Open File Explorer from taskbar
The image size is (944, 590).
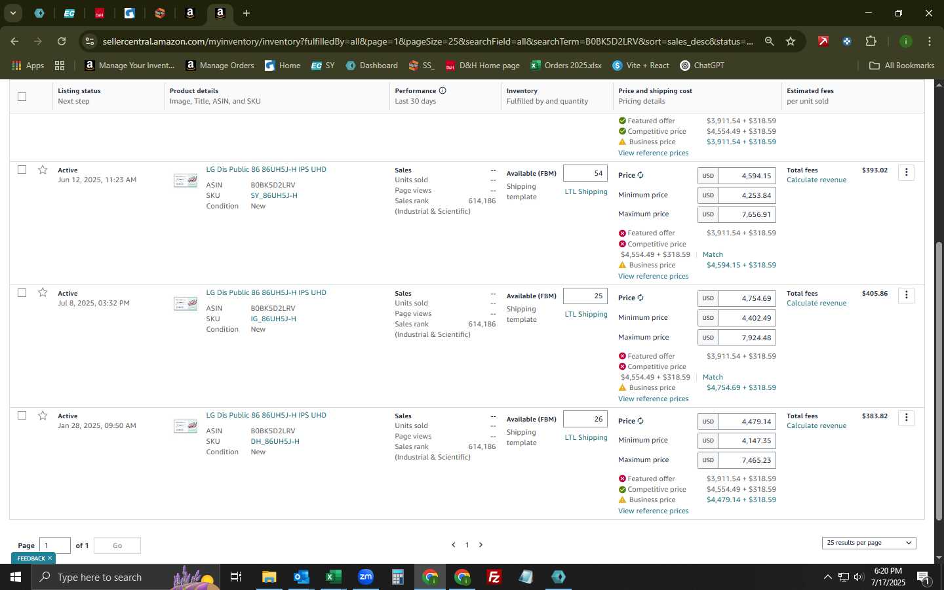coord(269,577)
